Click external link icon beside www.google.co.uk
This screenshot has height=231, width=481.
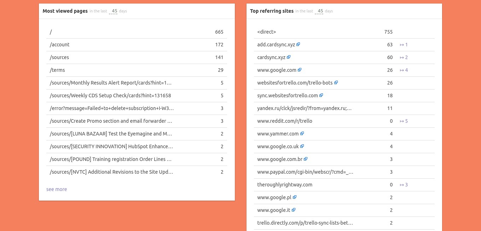point(302,146)
